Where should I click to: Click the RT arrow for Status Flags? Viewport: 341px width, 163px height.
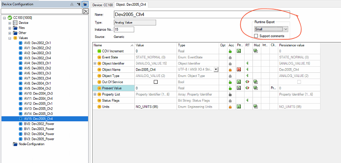[247, 100]
